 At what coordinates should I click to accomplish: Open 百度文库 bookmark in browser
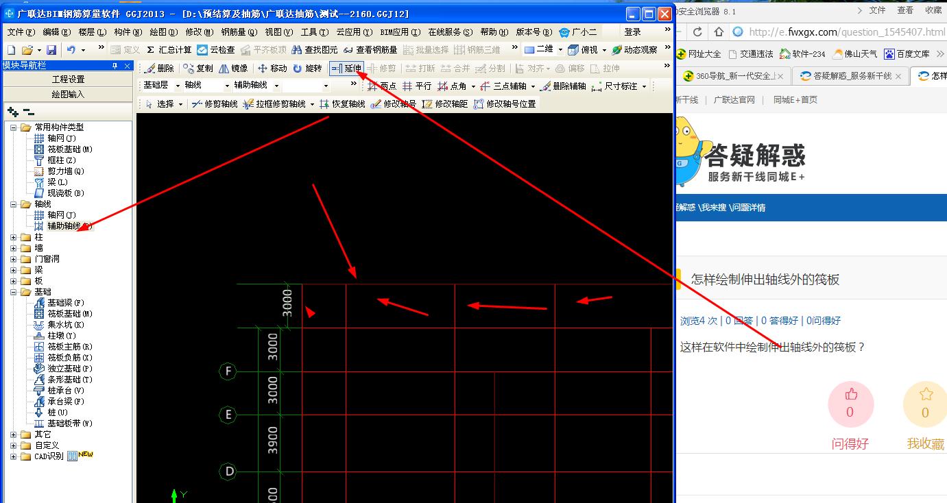(x=907, y=53)
